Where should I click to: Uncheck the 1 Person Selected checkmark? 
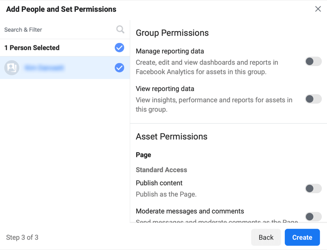point(119,48)
